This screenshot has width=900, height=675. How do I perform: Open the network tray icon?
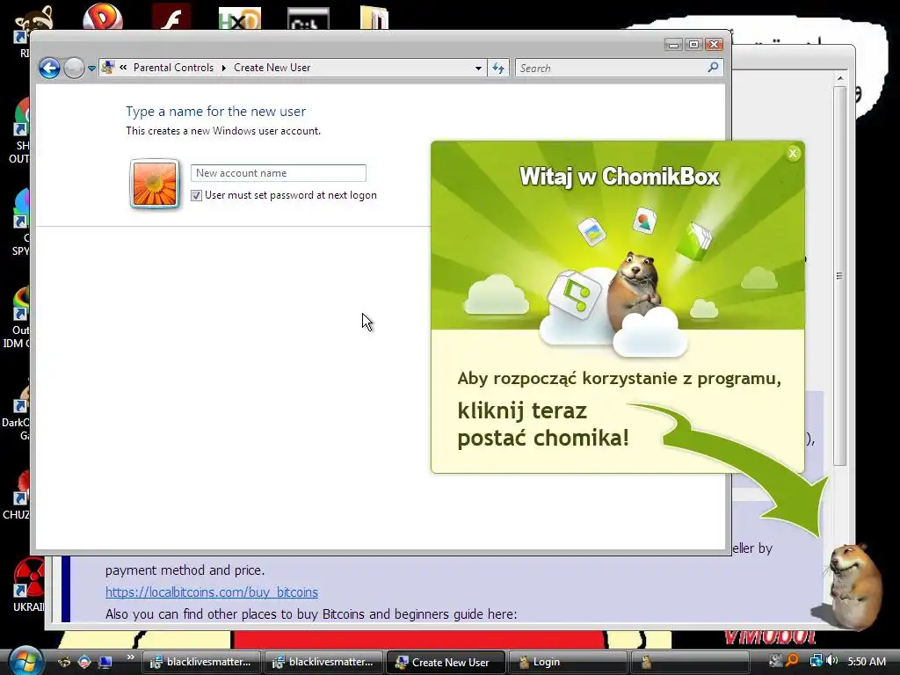[x=816, y=661]
